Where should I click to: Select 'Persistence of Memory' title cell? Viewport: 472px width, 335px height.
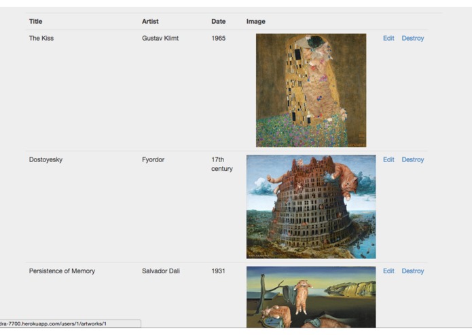tap(62, 271)
